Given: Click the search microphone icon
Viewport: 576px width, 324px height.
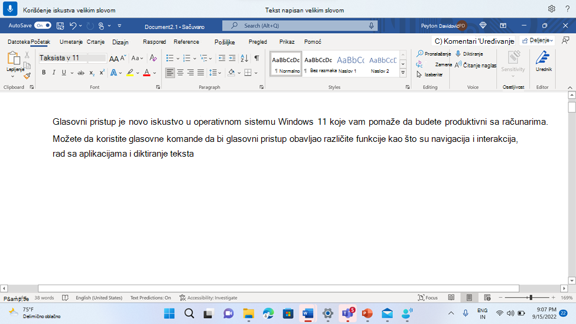Looking at the screenshot, I should click(x=371, y=26).
